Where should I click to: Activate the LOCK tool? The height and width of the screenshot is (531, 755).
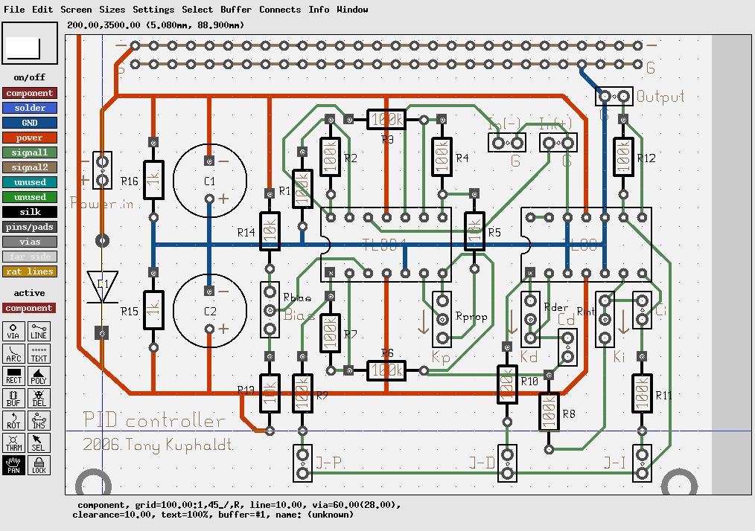pos(39,465)
